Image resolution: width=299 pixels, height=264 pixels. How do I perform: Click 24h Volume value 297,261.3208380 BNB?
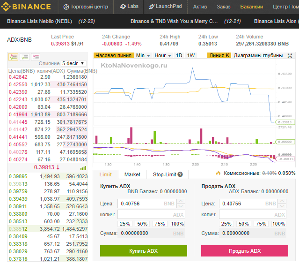click(x=262, y=44)
